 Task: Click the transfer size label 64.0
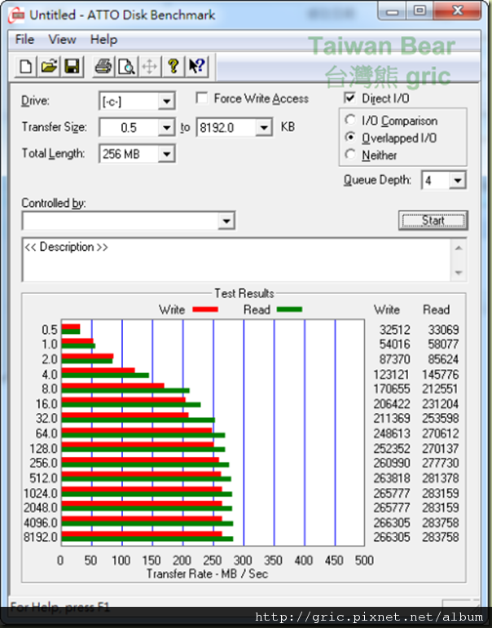(46, 433)
